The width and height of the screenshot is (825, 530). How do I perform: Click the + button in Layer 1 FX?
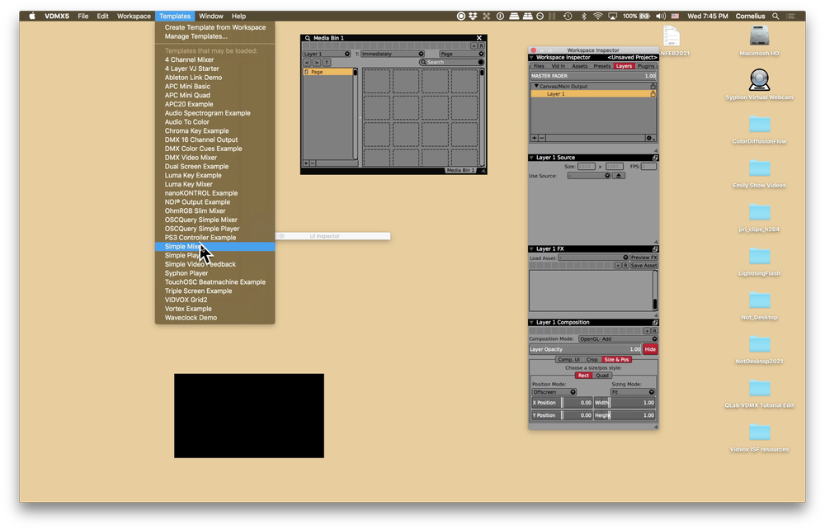618,265
